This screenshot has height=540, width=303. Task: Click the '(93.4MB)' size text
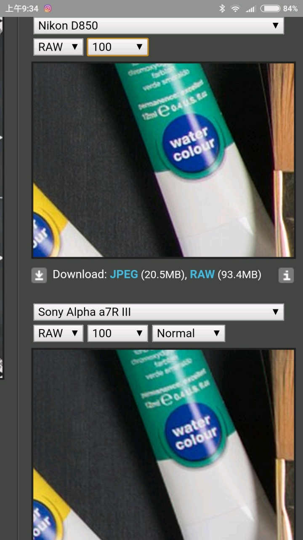click(239, 275)
